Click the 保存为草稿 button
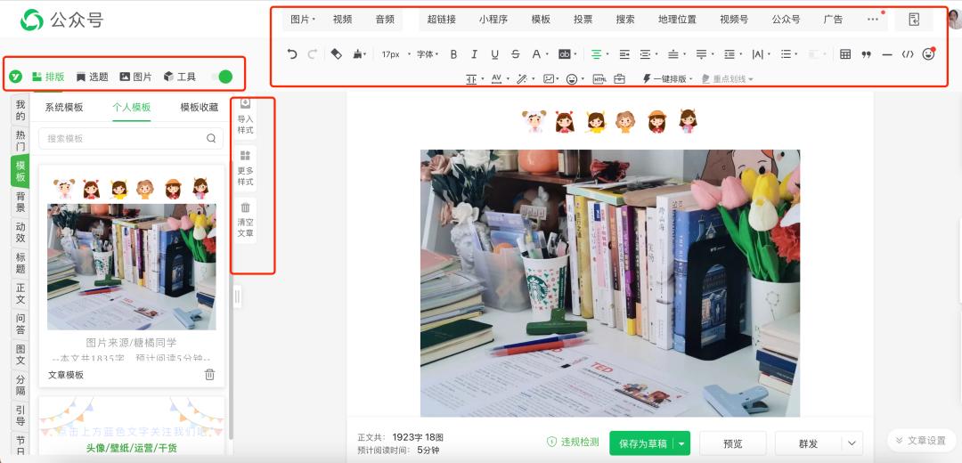Viewport: 962px width, 463px height. 642,443
